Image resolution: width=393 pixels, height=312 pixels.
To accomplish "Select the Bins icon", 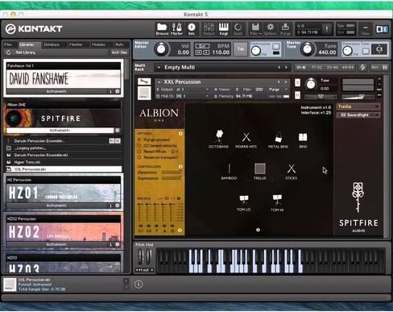I will pyautogui.click(x=303, y=140).
